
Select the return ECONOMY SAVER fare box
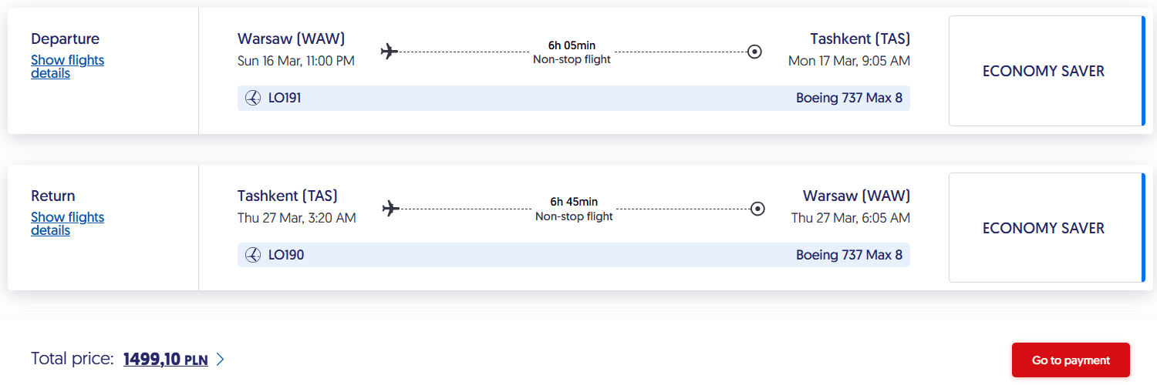(1047, 228)
